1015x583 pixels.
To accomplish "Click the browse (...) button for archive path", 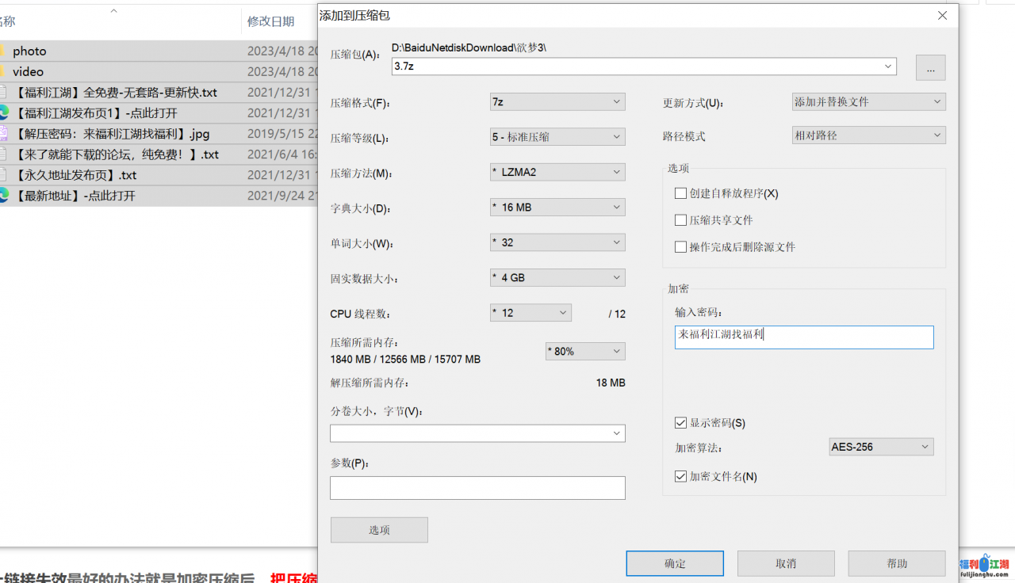I will pyautogui.click(x=930, y=68).
